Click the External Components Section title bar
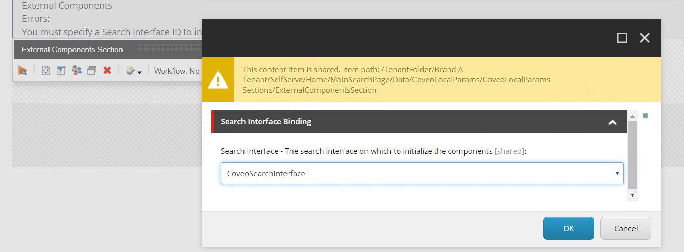The height and width of the screenshot is (252, 684). tap(72, 50)
